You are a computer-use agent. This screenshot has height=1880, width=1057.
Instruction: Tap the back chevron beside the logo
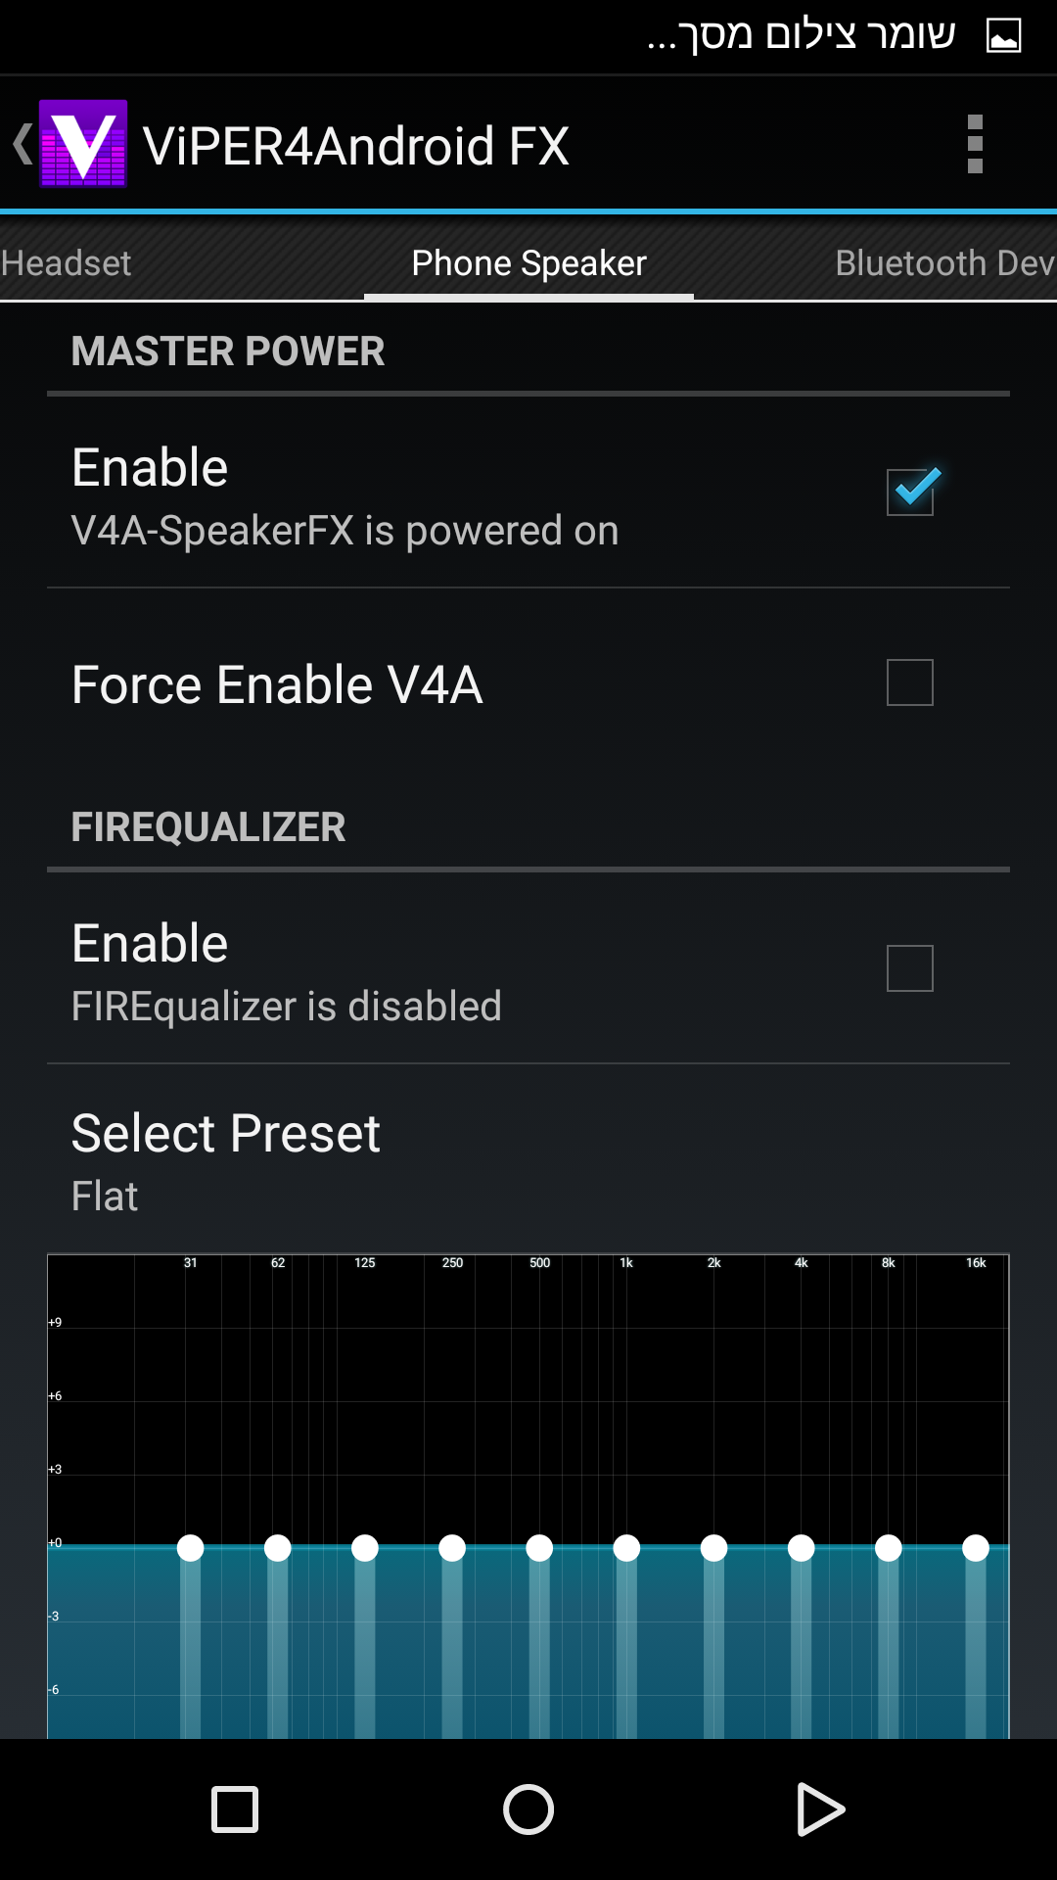coord(22,144)
